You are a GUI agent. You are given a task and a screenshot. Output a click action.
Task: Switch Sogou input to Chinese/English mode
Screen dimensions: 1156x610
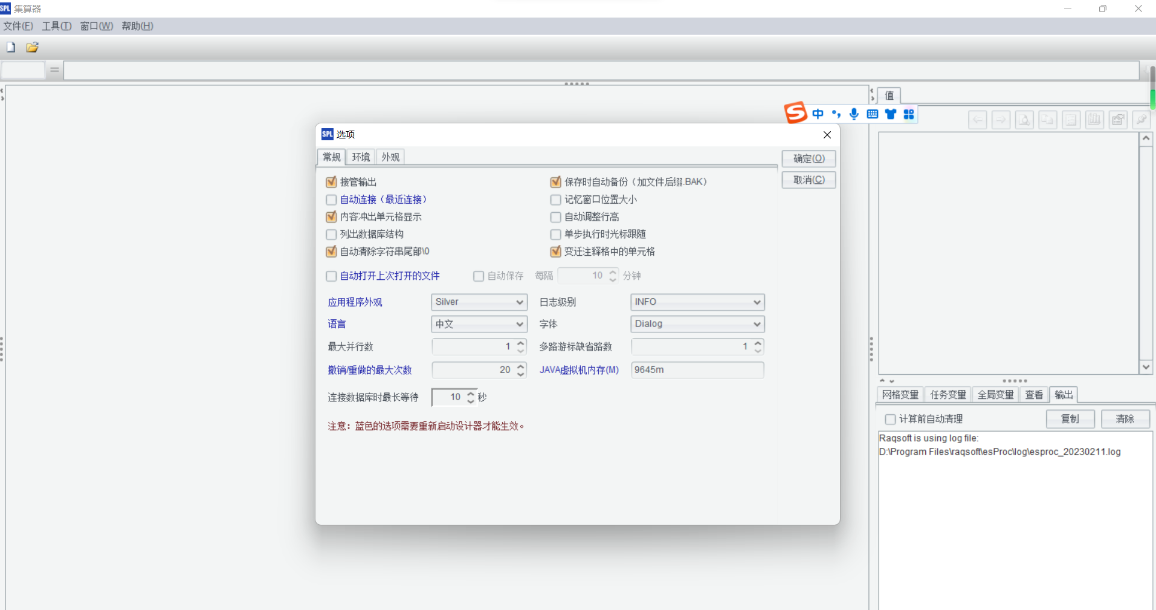point(818,114)
